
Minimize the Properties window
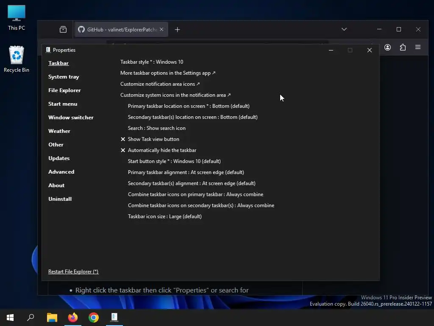pos(331,50)
